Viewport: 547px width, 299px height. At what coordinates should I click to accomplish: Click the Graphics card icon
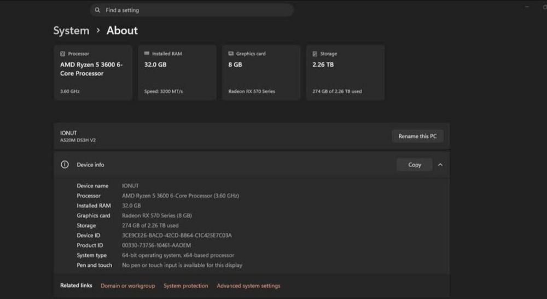(231, 54)
